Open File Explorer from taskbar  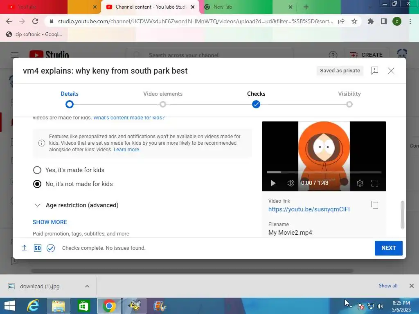tap(58, 306)
